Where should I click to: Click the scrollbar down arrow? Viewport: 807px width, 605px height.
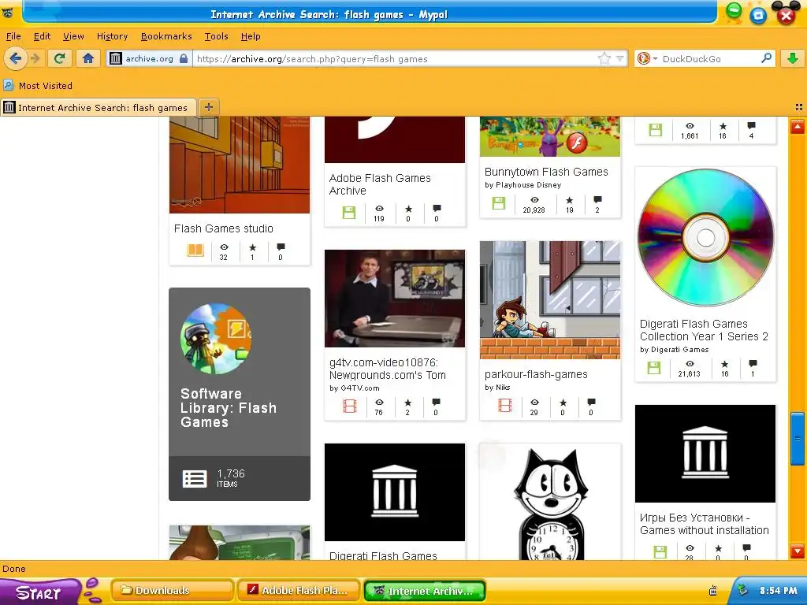click(x=798, y=551)
